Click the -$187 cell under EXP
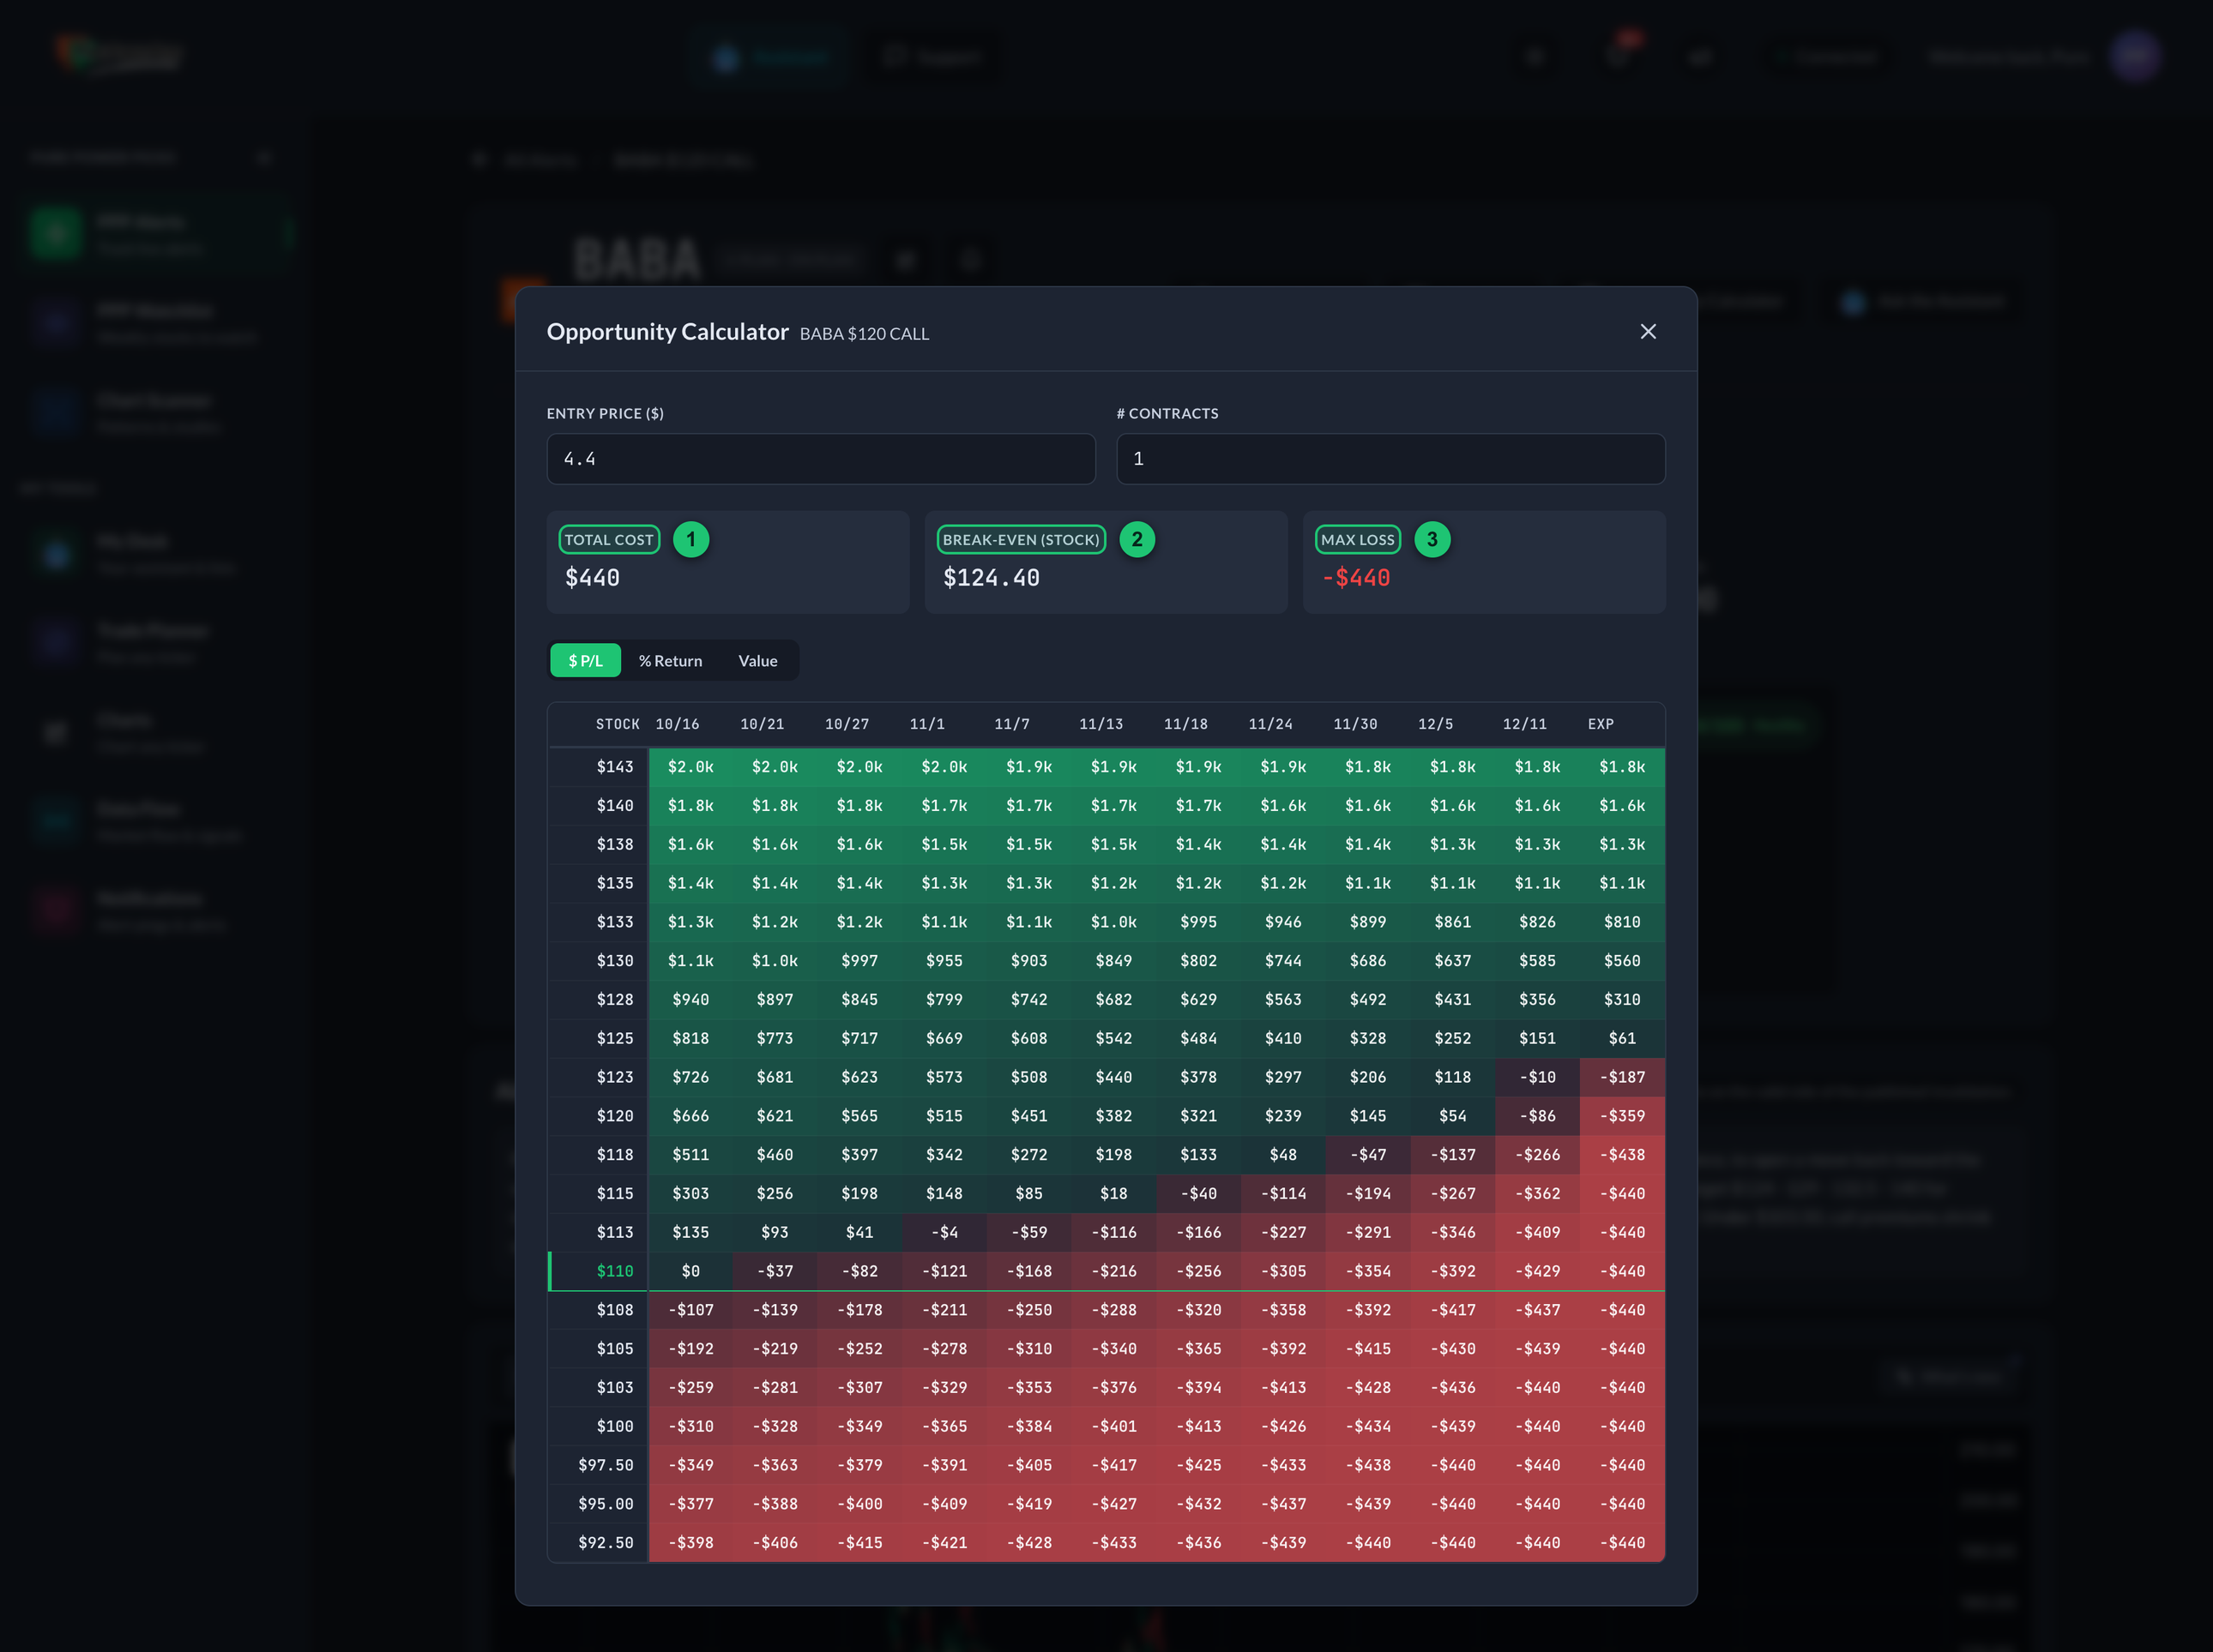This screenshot has height=1652, width=2213. coord(1622,1077)
